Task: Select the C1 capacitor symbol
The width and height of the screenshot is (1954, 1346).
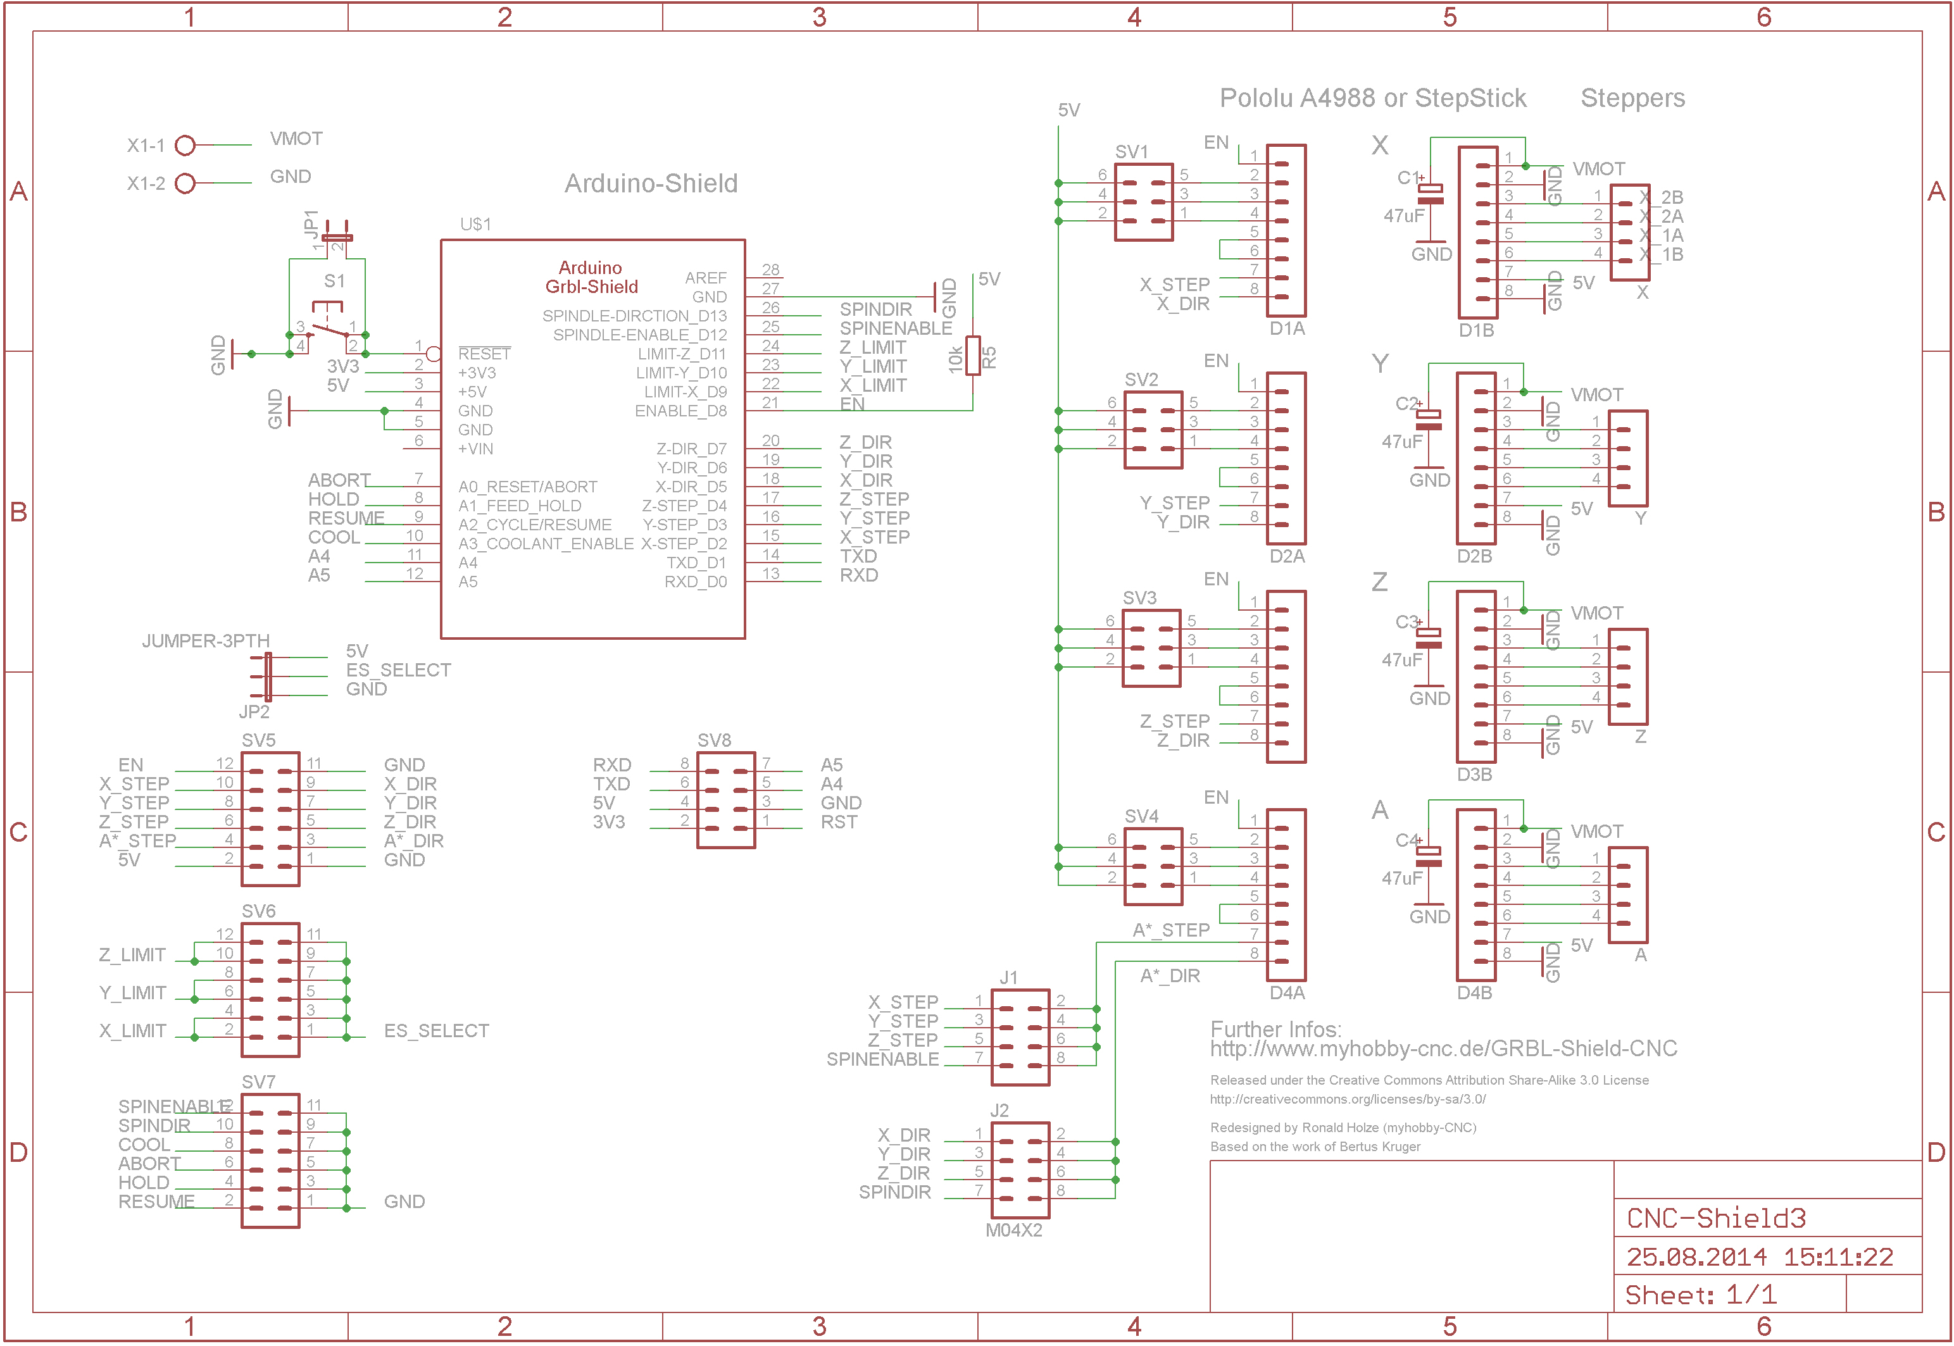Action: (1429, 194)
